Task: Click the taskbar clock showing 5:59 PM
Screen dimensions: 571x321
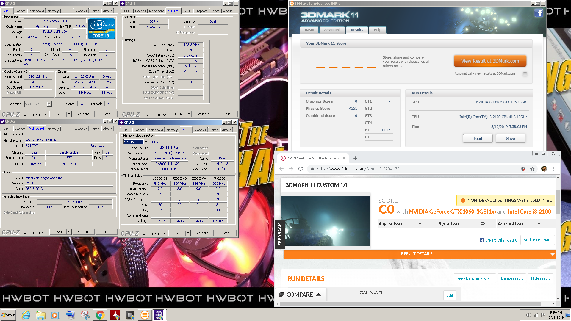Action: pyautogui.click(x=556, y=315)
